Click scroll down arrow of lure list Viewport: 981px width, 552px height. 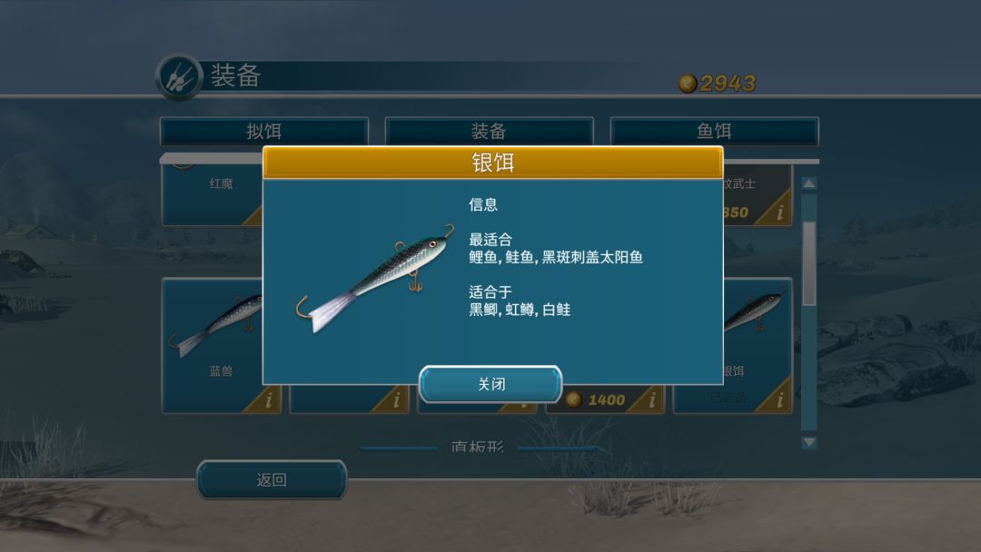809,442
